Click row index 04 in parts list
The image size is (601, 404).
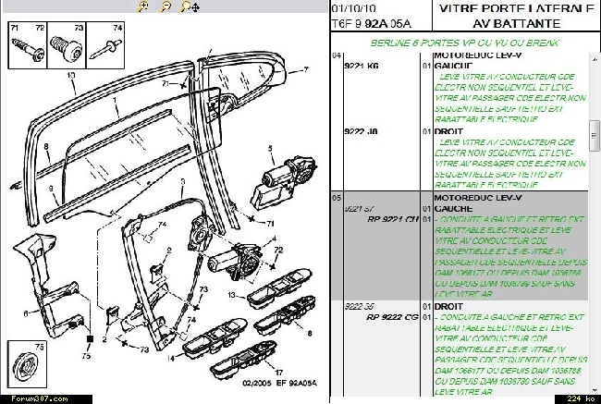click(x=337, y=56)
